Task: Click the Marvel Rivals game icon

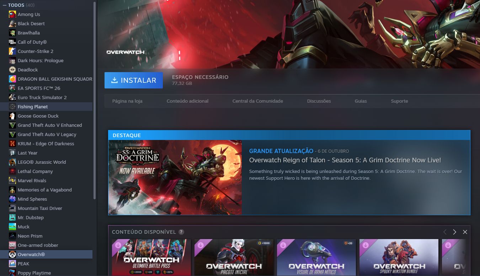Action: pos(12,181)
